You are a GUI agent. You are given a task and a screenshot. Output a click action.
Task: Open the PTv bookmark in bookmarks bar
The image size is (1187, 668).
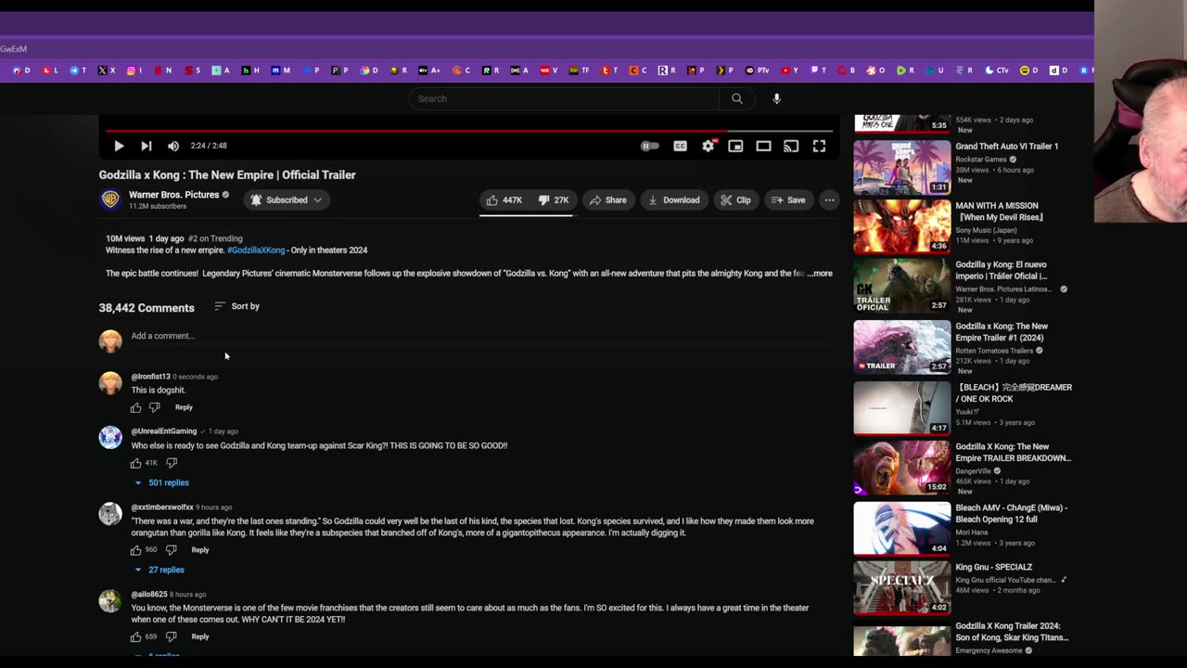click(x=757, y=71)
